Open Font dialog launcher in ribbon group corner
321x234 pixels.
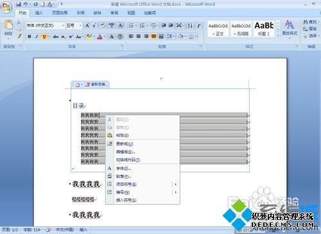[x=122, y=46]
